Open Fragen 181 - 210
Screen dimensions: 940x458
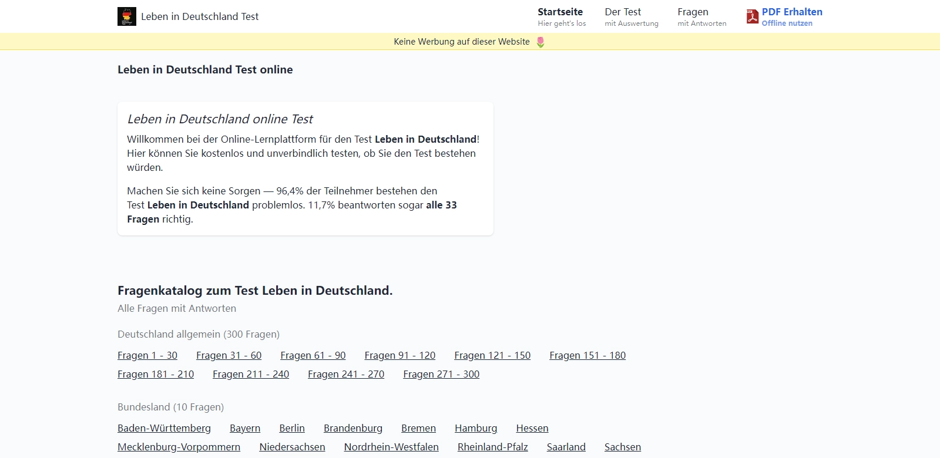click(156, 374)
